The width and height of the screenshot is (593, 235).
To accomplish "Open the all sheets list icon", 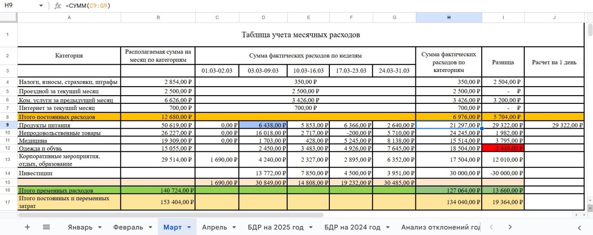I will click(46, 227).
